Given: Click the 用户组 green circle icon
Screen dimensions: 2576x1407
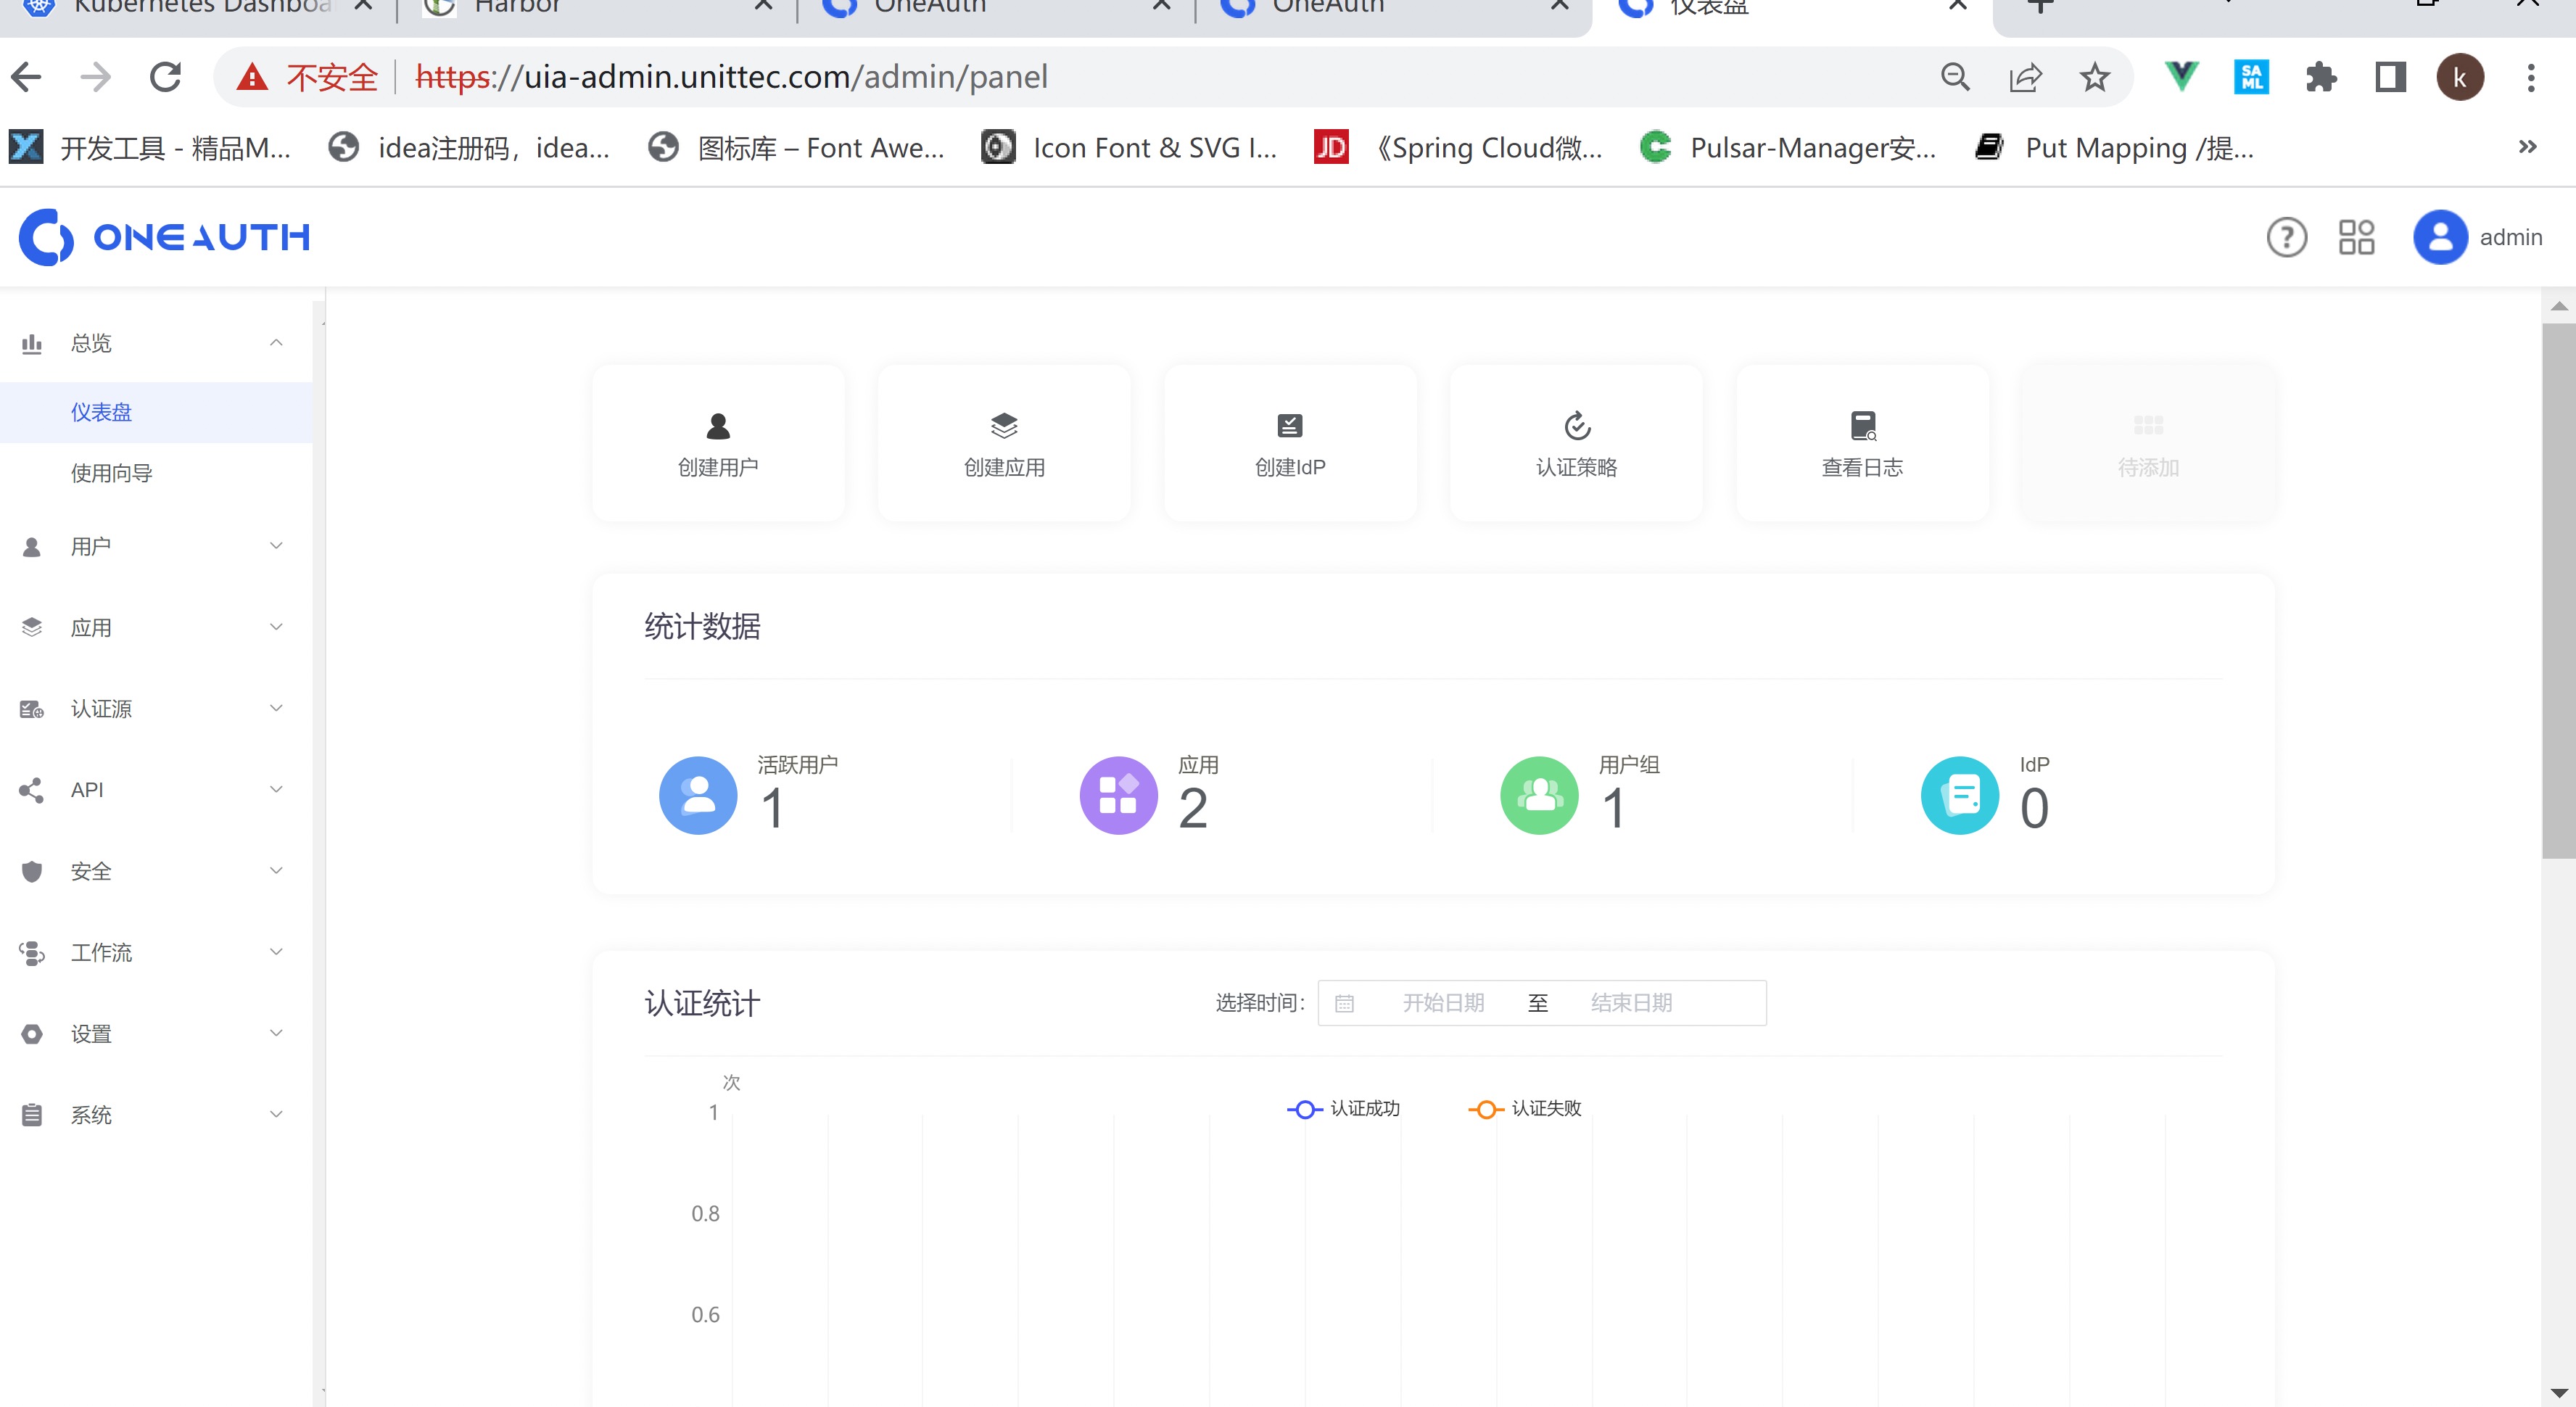Looking at the screenshot, I should (1539, 795).
